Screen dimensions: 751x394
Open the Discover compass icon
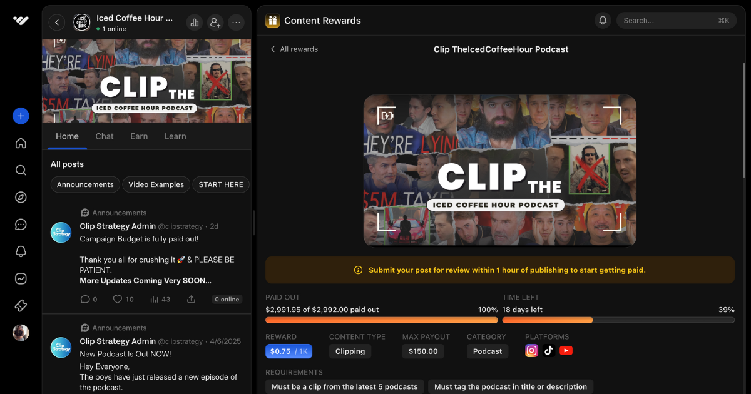tap(21, 197)
